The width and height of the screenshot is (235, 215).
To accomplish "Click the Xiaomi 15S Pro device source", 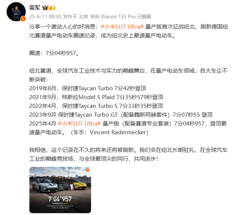I will pos(118,17).
